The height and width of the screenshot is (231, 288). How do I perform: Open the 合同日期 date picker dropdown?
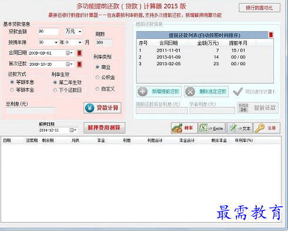coord(69,53)
